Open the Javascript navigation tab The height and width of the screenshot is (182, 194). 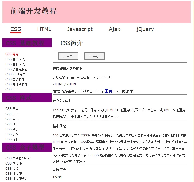(x=80, y=29)
